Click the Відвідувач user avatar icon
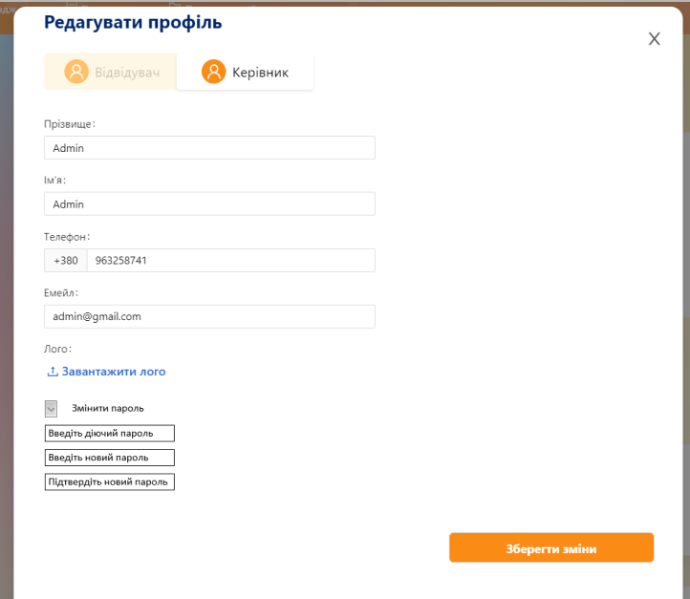 pyautogui.click(x=76, y=72)
